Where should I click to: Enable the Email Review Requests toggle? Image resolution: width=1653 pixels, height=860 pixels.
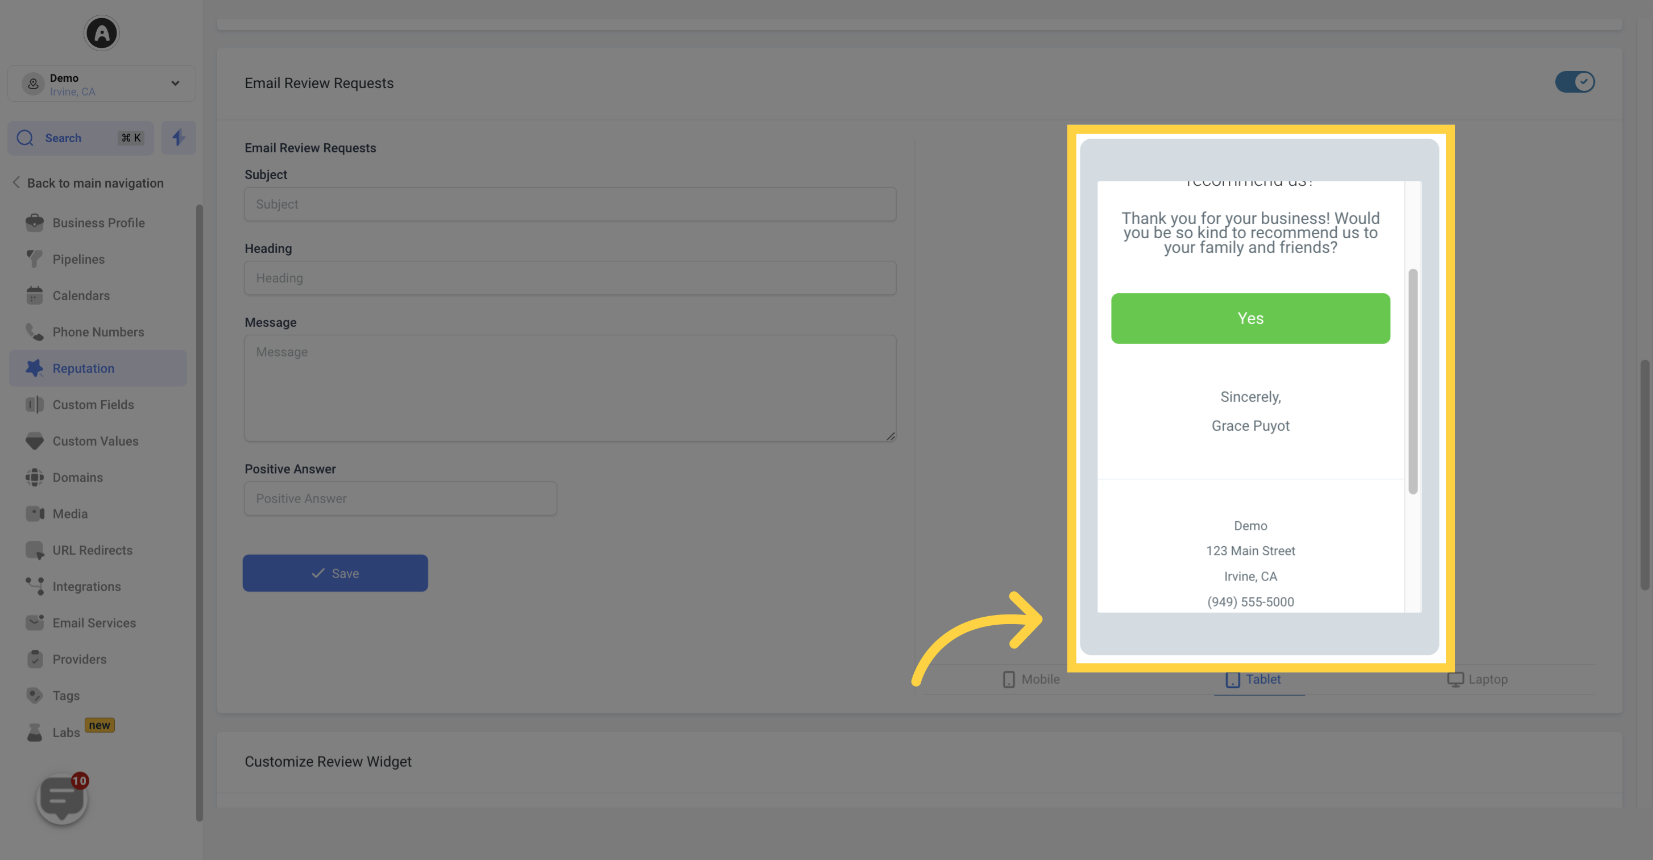1575,82
